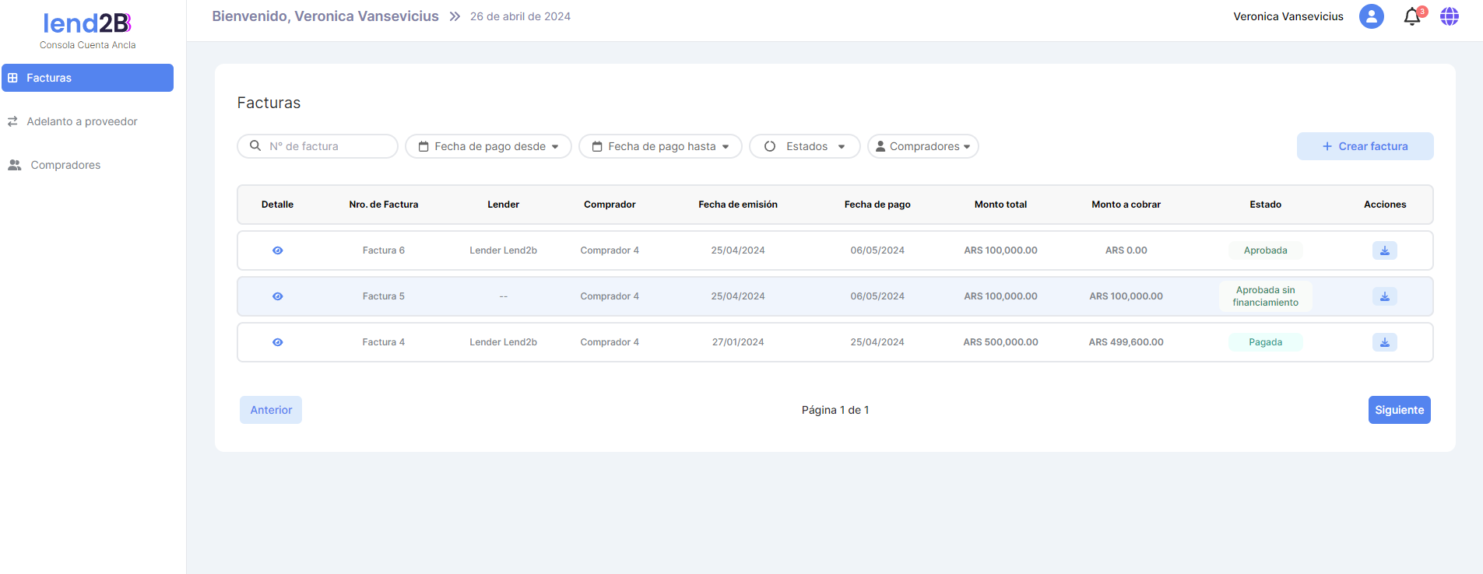1483x574 pixels.
Task: Open Adelanto a proveedor in sidebar
Action: pos(82,121)
